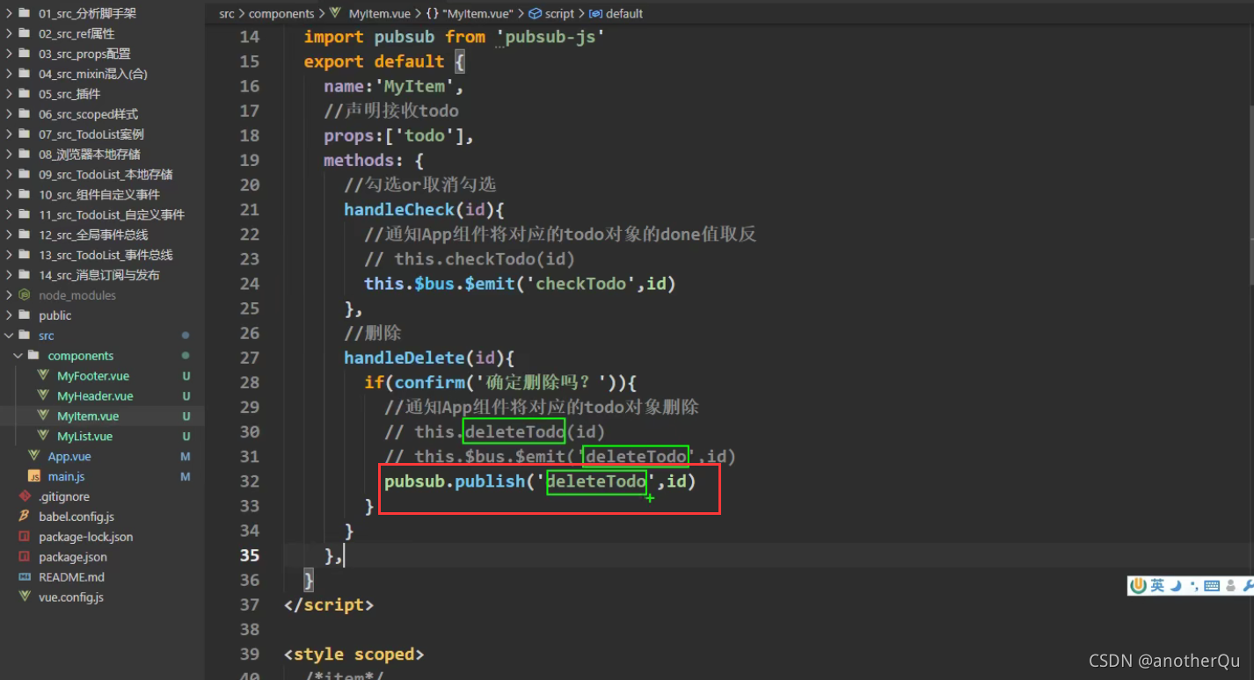Screen dimensions: 1254x680
Task: Expand the 07_src_TodoList案例 folder chevron
Action: [9, 134]
